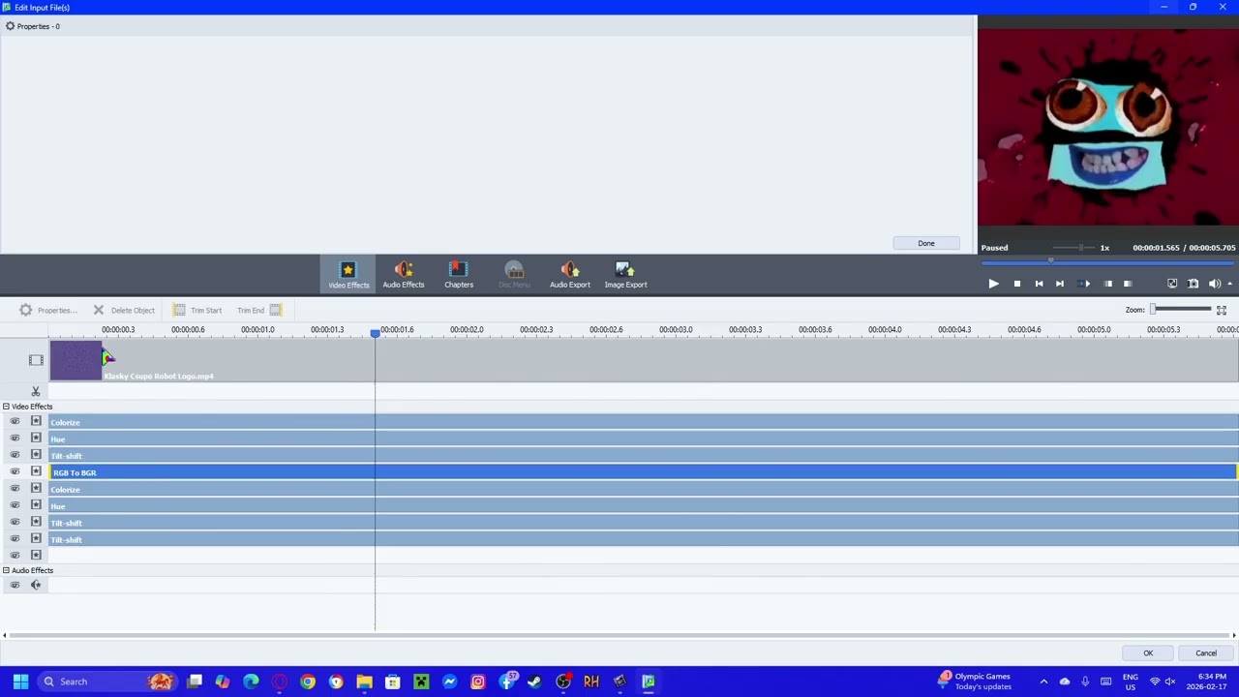The image size is (1239, 697).
Task: Expand the volume arrow next to the speaker
Action: coord(1229,284)
